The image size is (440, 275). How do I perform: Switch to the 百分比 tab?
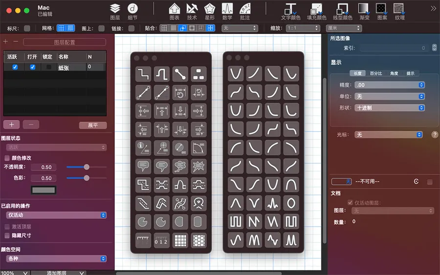click(376, 73)
